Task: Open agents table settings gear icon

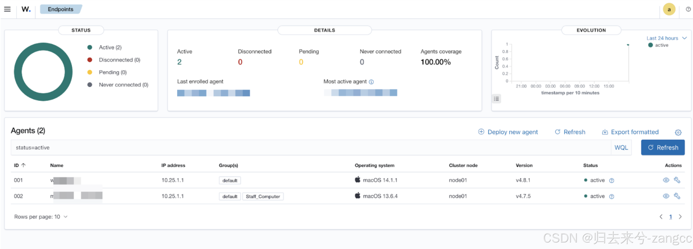Action: click(678, 132)
